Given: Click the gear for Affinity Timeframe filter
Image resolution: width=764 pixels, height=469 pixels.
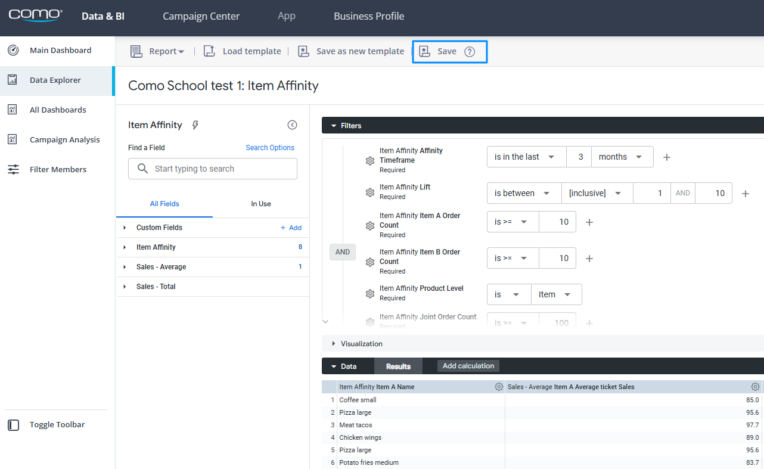Looking at the screenshot, I should coord(369,161).
